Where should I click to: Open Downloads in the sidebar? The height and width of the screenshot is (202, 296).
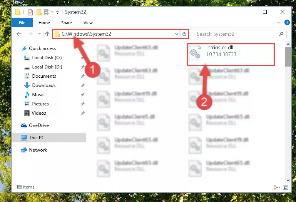(44, 85)
